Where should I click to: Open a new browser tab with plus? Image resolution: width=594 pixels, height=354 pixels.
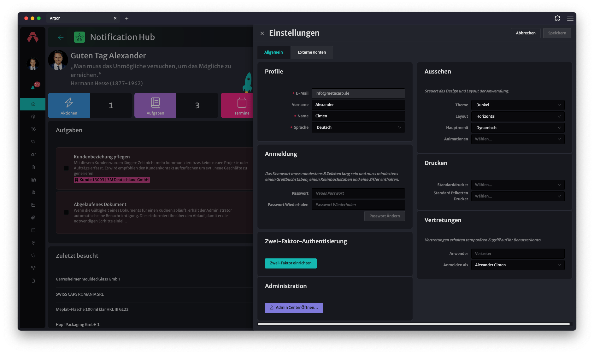[127, 18]
